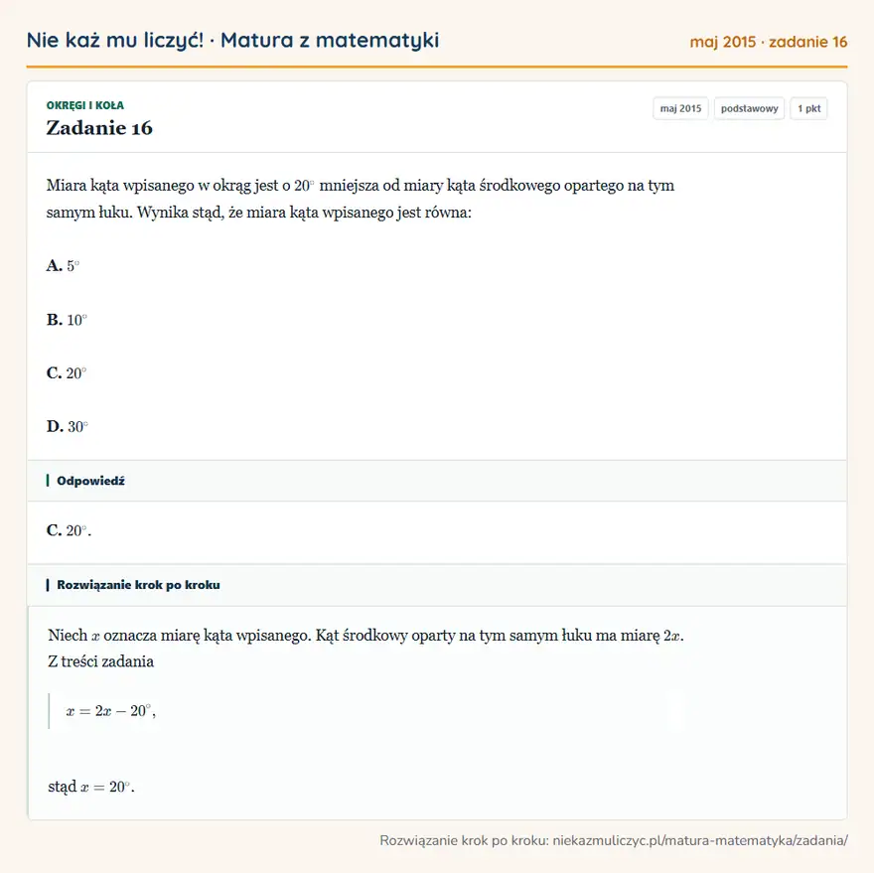The height and width of the screenshot is (873, 874).
Task: Click the 'Niech x oznacza miarę kąta' explanation line
Action: click(x=365, y=635)
